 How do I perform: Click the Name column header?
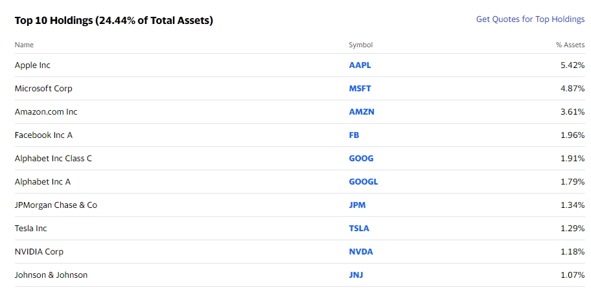(24, 45)
